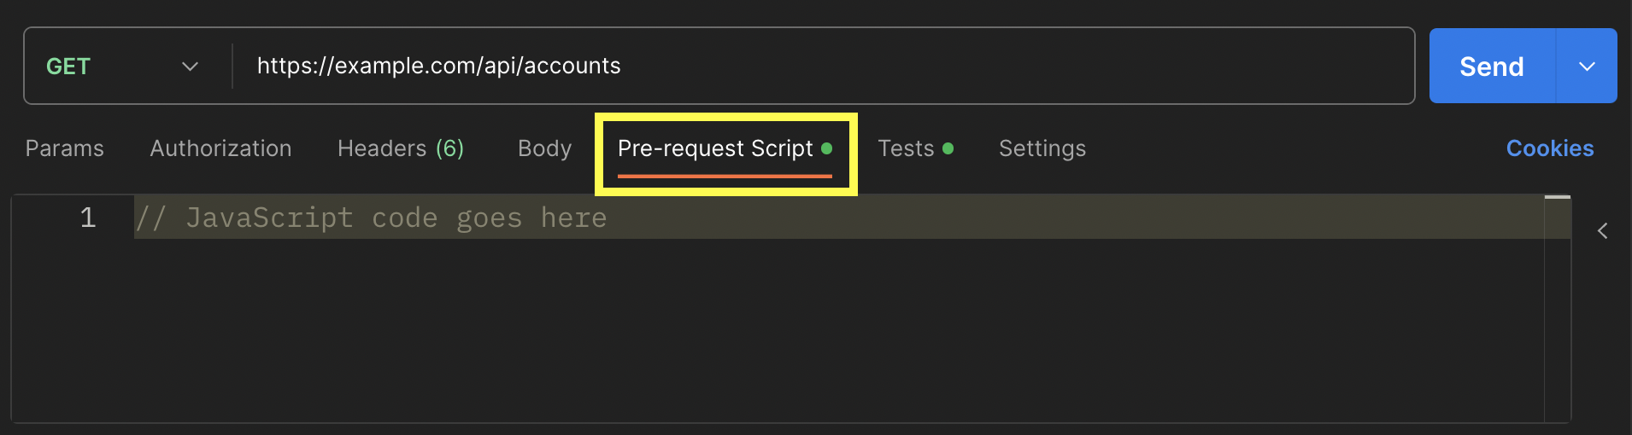This screenshot has height=435, width=1632.
Task: Click the Pre-request Script tab
Action: [x=725, y=149]
